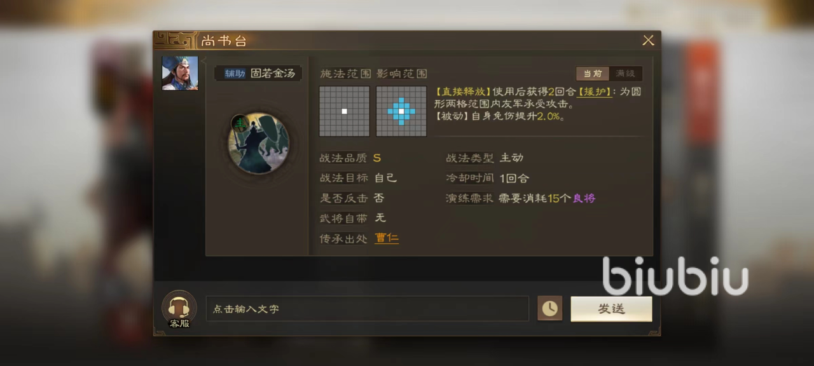Tap the 施法范围 cast range grid
Image resolution: width=814 pixels, height=366 pixels.
(344, 111)
